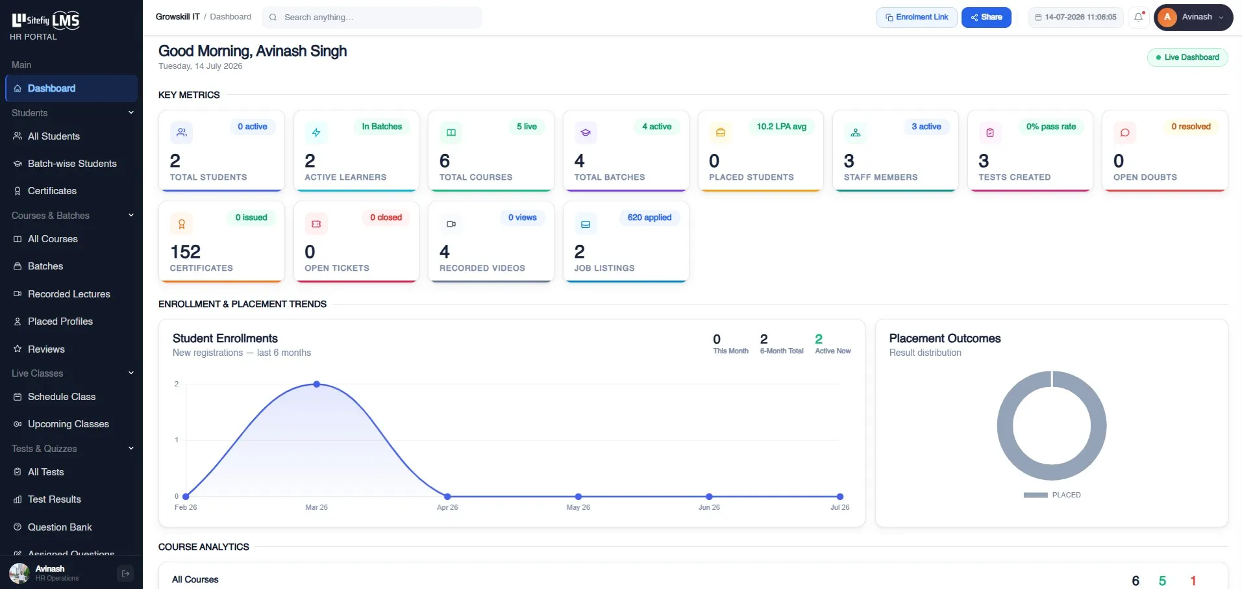Open the Avinash account dropdown
The image size is (1242, 589).
pos(1193,18)
